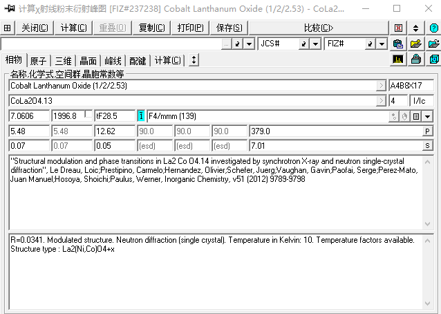Click the space group list icon
441x314 pixels.
click(x=415, y=116)
